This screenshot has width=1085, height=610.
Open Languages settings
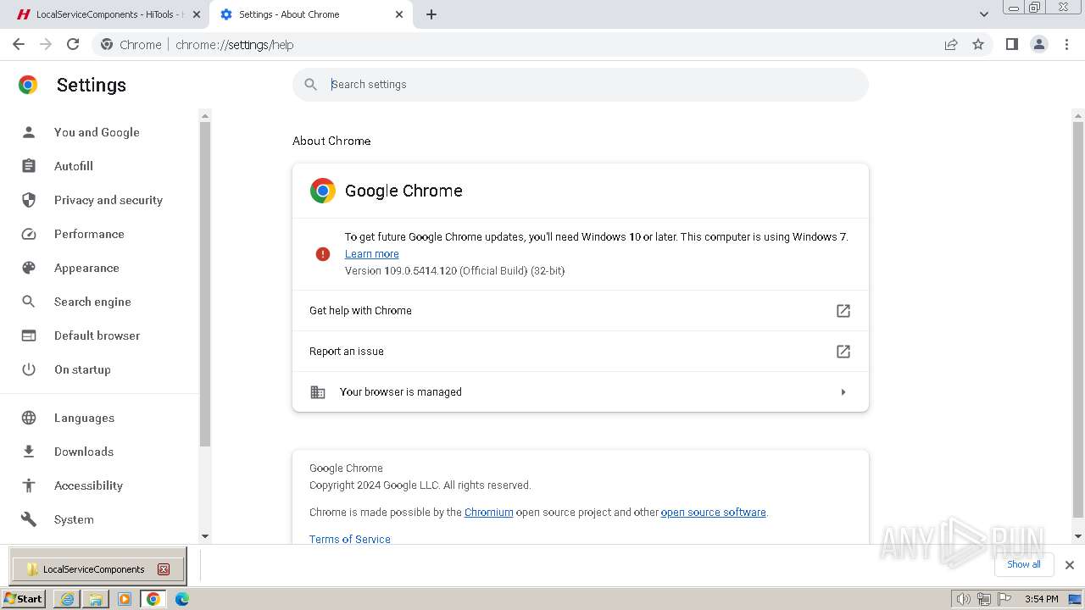point(84,418)
